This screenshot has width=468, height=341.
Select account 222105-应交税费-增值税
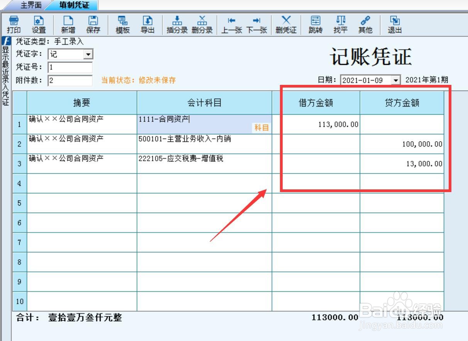click(x=205, y=164)
